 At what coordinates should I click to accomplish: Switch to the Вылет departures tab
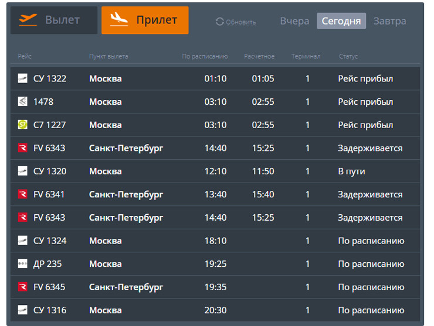[54, 20]
